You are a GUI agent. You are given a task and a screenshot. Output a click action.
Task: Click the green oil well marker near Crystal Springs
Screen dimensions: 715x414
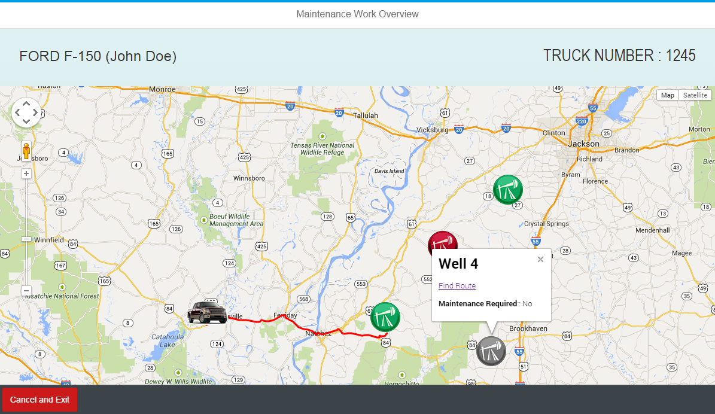pos(507,190)
